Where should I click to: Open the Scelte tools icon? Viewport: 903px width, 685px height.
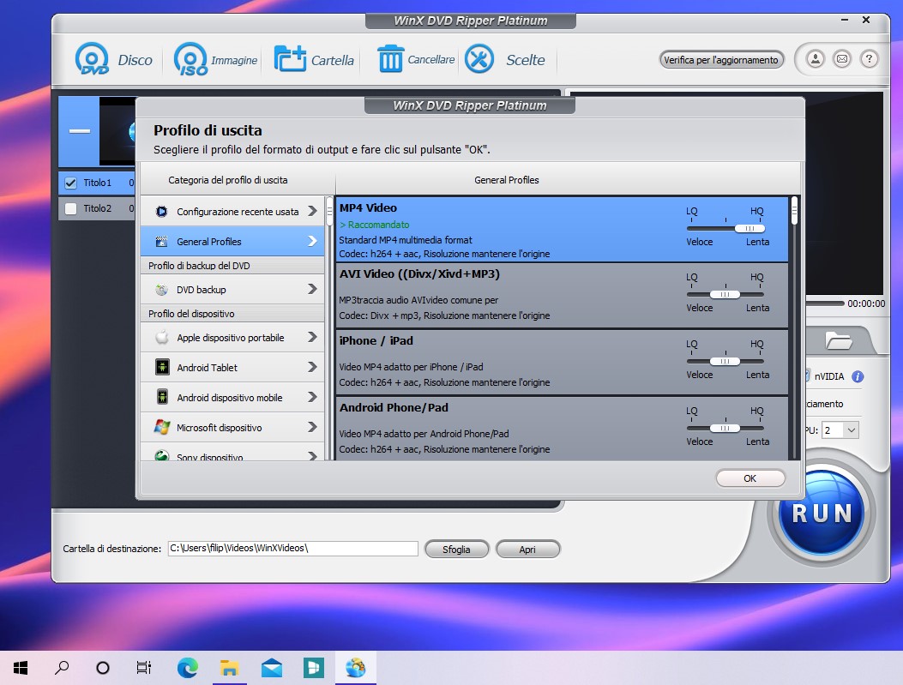tap(479, 58)
